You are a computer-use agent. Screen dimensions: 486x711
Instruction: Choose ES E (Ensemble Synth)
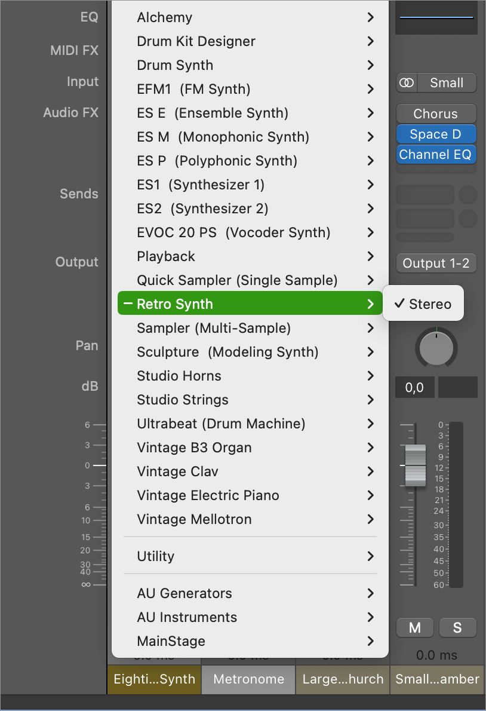coord(250,113)
